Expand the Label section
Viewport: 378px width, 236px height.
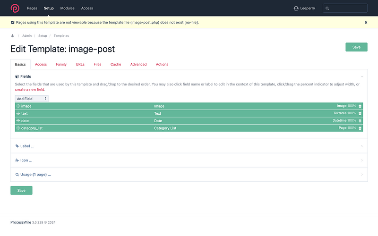coord(189,146)
